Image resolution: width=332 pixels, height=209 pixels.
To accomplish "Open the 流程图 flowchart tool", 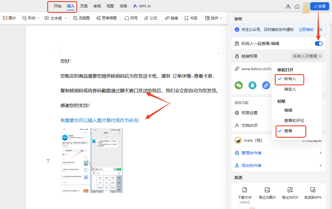I will coord(82,18).
